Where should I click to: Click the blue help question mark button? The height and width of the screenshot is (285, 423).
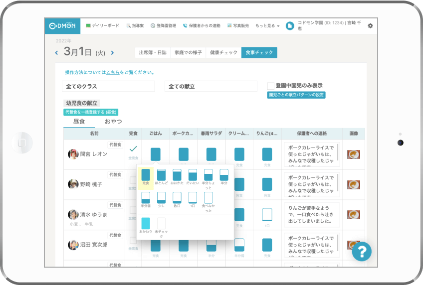(362, 251)
